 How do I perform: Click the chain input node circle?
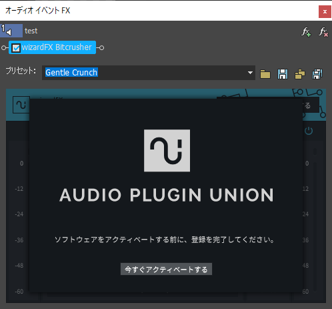[x=3, y=47]
